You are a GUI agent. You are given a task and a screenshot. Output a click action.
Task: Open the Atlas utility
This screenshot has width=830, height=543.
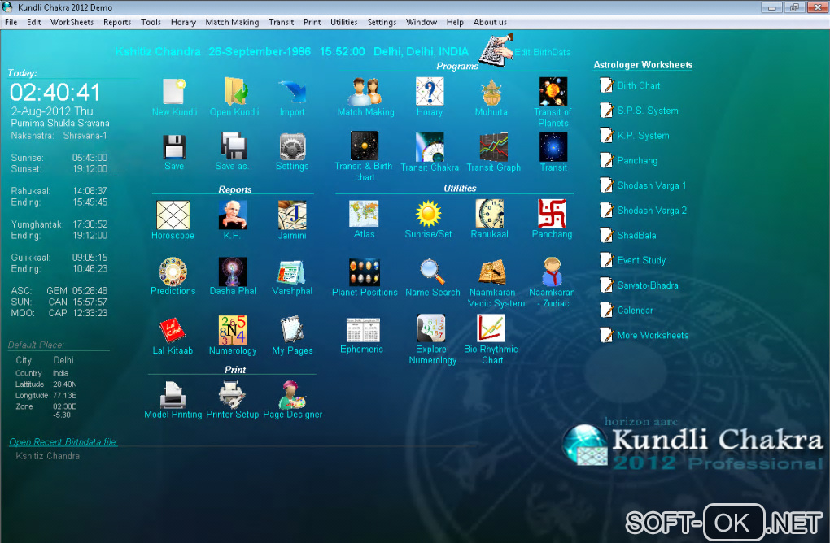(364, 214)
